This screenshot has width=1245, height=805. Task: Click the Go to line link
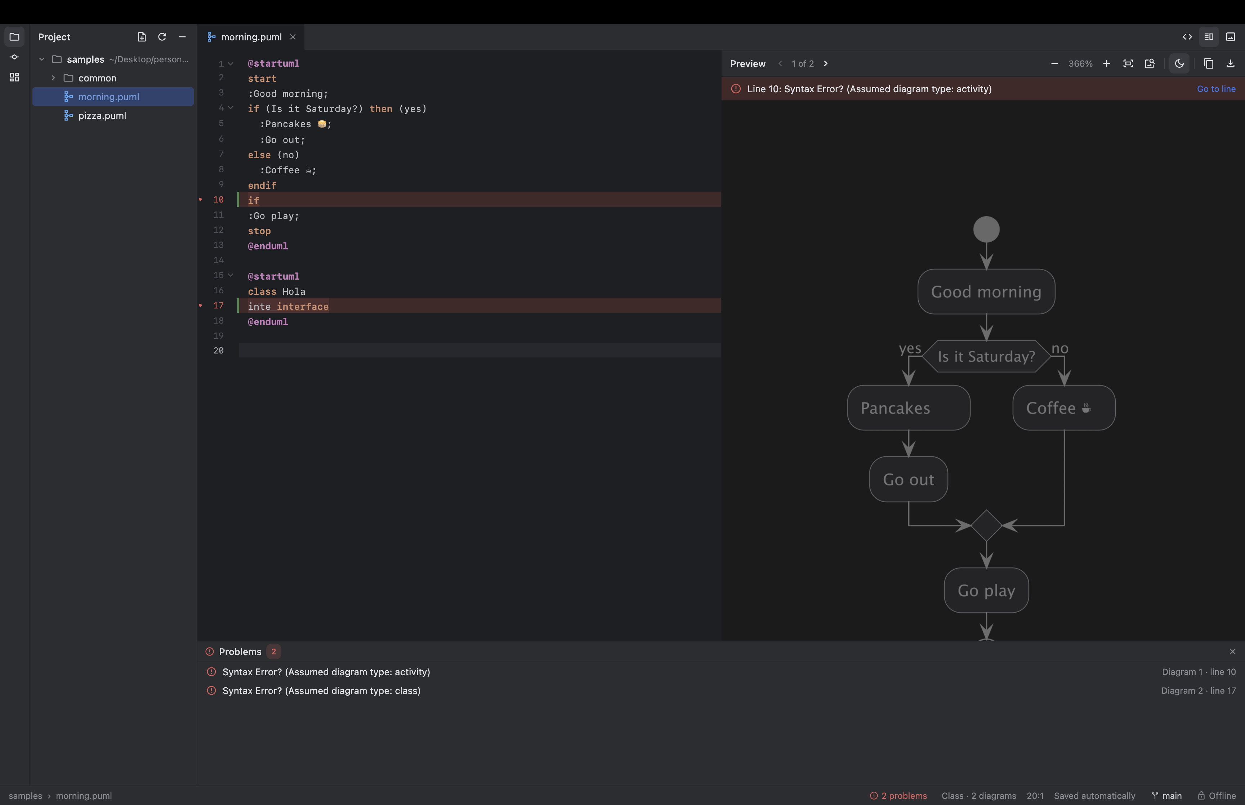tap(1216, 89)
